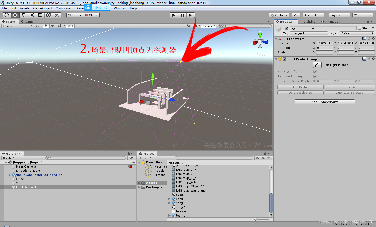Open the Untagged tag dropdown

(x=309, y=33)
